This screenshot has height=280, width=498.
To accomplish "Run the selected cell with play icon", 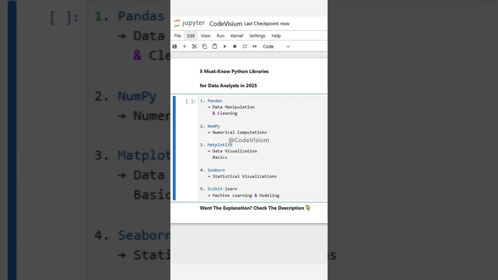I will [x=224, y=46].
